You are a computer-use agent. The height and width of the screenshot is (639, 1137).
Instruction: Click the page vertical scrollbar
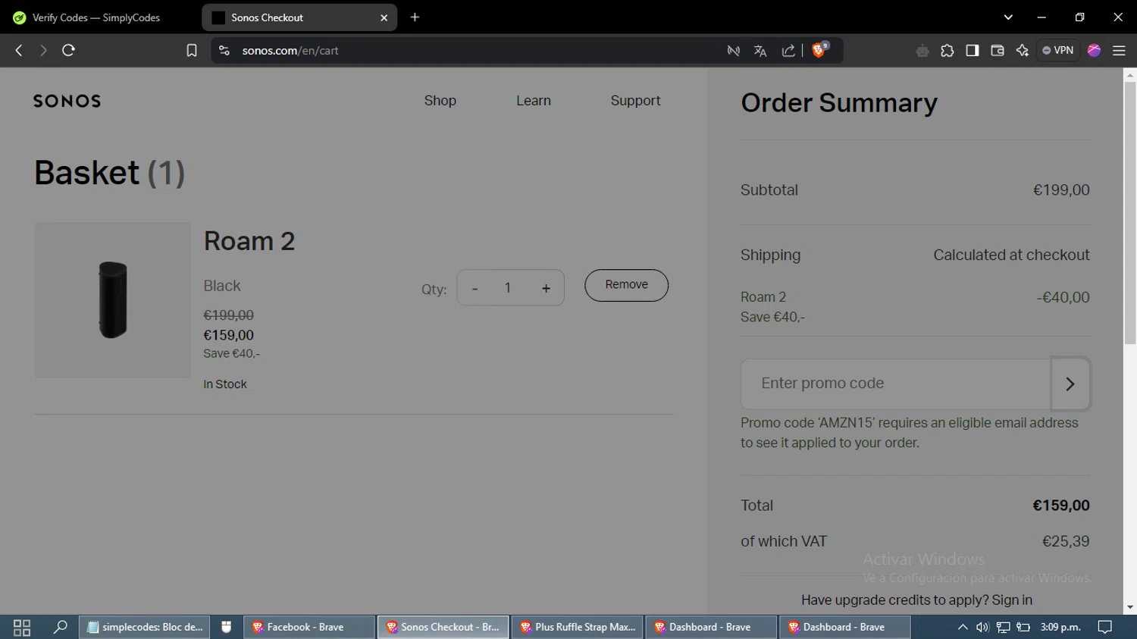coord(1130,212)
